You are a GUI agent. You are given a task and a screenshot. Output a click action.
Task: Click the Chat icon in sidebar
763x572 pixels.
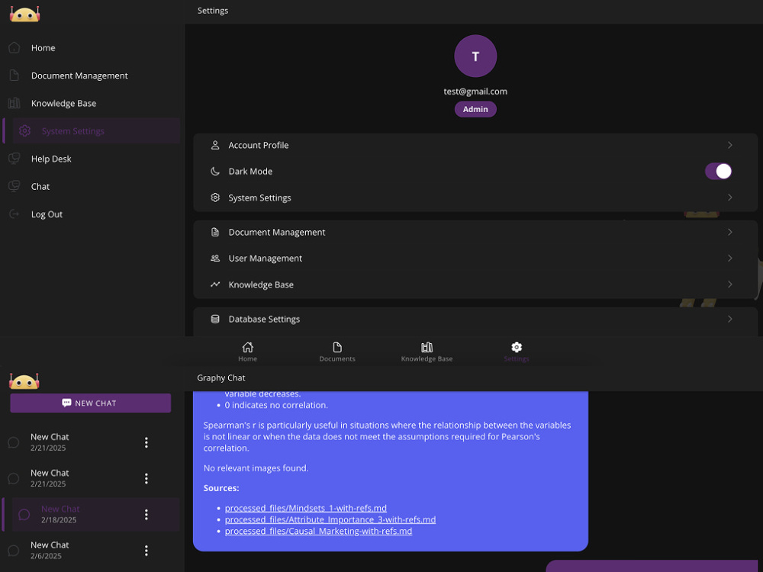[x=14, y=186]
